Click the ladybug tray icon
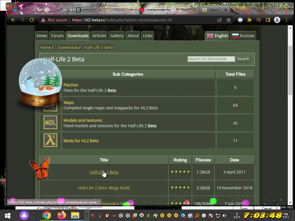 click(x=93, y=216)
